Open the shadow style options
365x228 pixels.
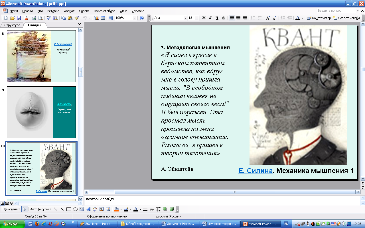[165, 209]
